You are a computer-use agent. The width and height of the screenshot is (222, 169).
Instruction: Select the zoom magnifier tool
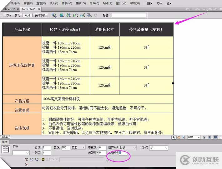[x=184, y=137]
